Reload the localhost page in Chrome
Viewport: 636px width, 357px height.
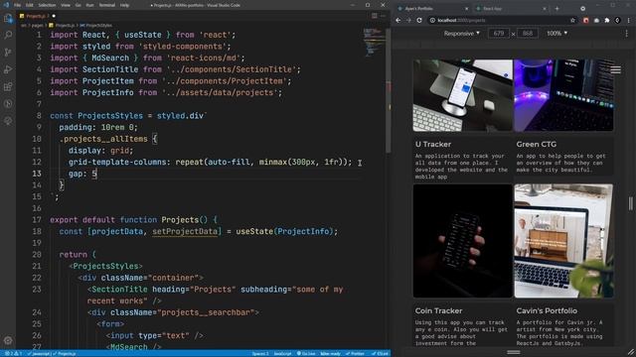point(419,20)
